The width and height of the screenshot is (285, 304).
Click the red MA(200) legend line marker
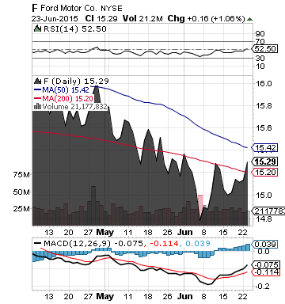37,98
